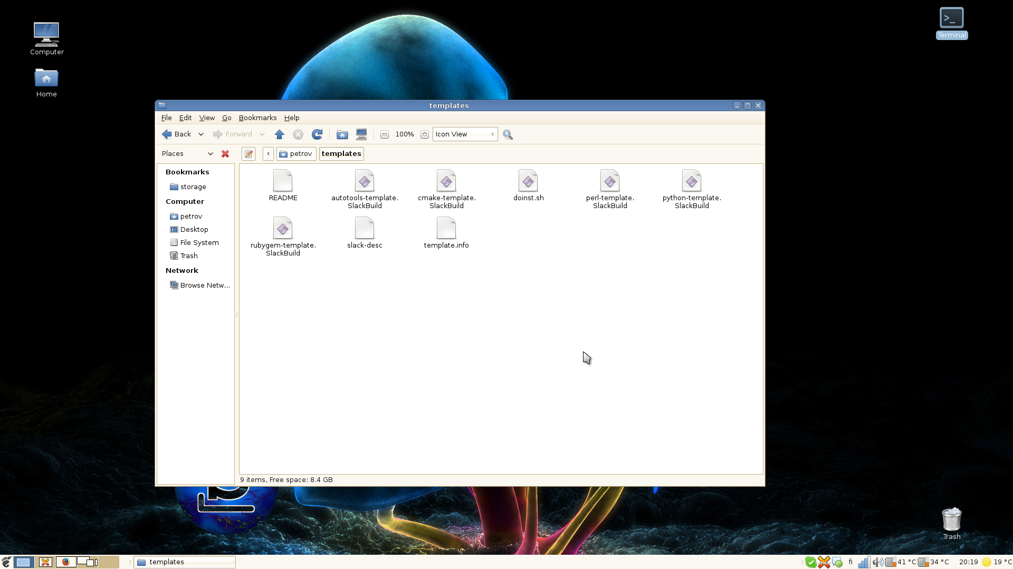Image resolution: width=1013 pixels, height=569 pixels.
Task: Click the Search magnifier icon
Action: 508,134
